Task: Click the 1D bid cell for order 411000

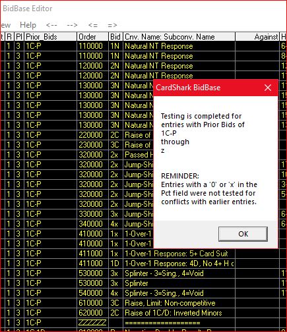Action: pyautogui.click(x=115, y=263)
